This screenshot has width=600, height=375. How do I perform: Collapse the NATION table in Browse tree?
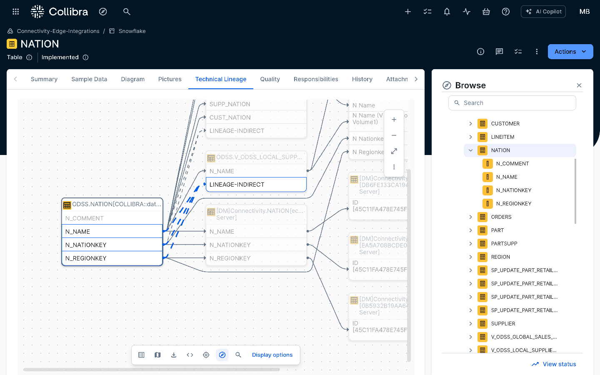coord(470,150)
